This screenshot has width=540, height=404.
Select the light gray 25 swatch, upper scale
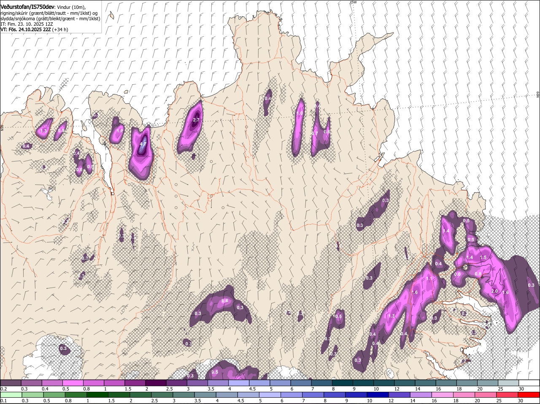pos(508,382)
